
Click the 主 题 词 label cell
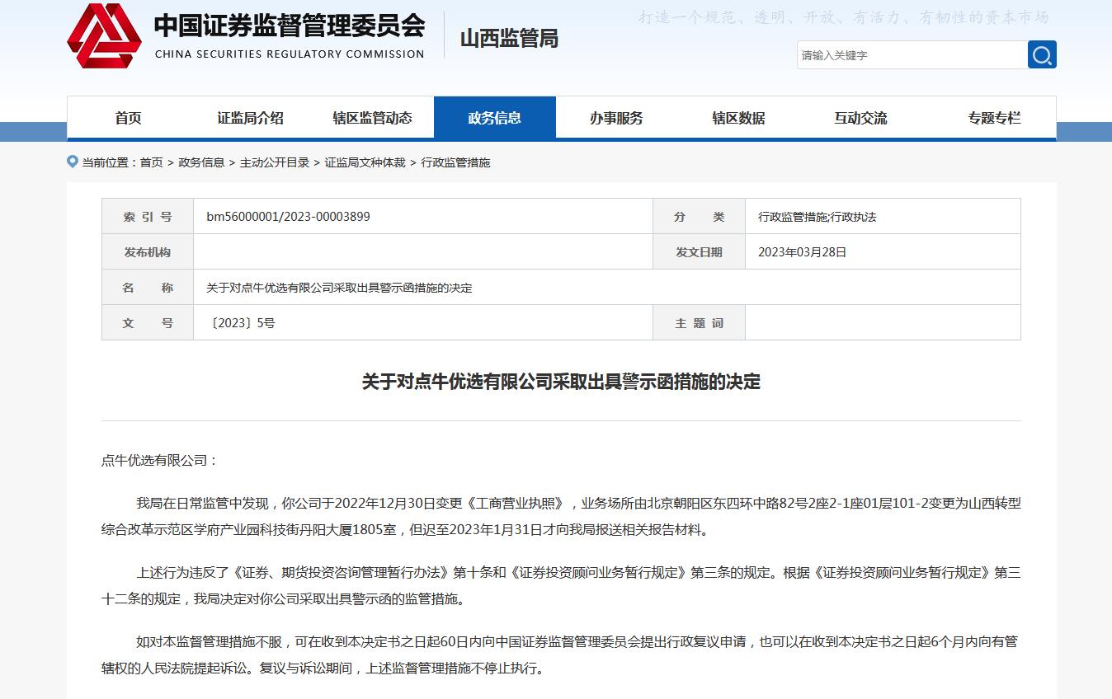(699, 323)
